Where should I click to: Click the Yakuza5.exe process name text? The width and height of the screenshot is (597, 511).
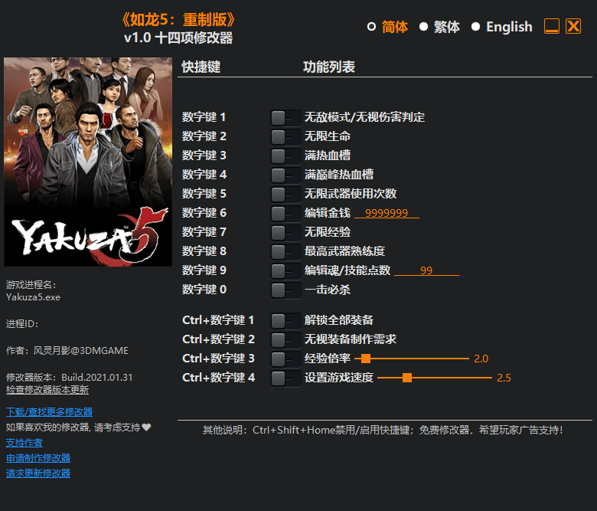pos(33,297)
